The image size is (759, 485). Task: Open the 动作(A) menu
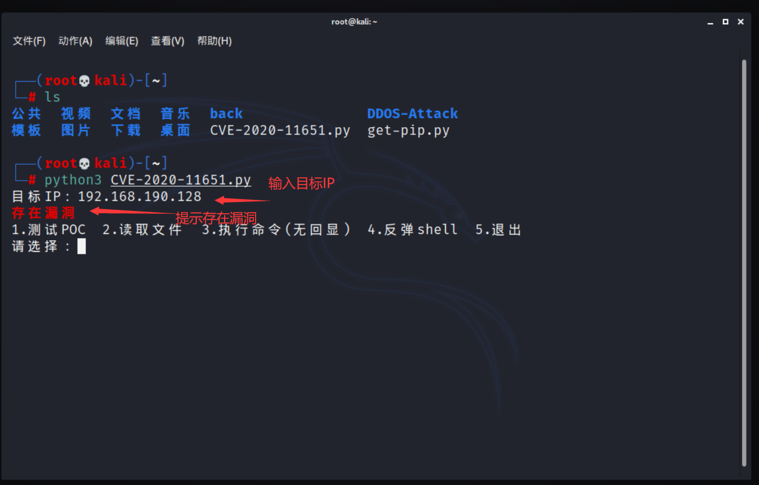tap(75, 41)
